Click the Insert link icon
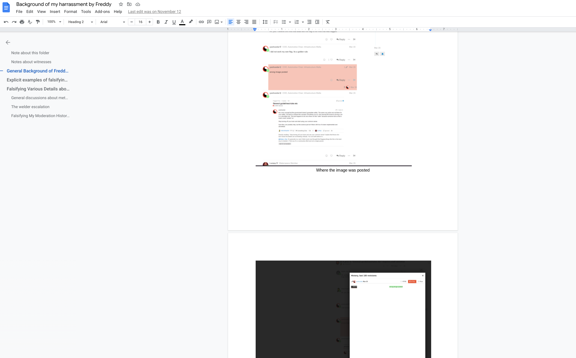The width and height of the screenshot is (576, 358). [201, 22]
